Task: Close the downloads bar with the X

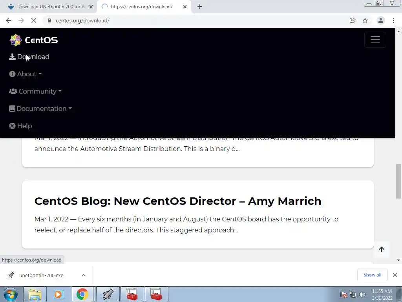Action: point(395,275)
